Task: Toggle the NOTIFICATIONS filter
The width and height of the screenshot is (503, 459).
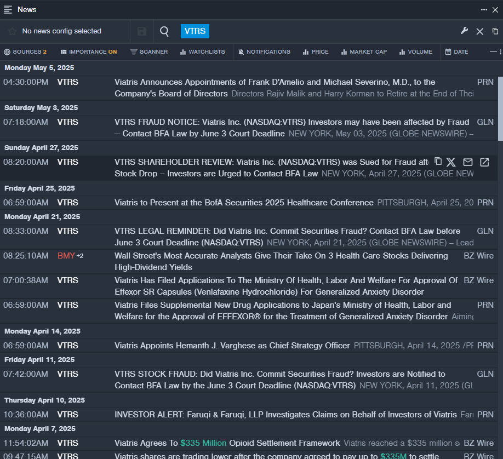Action: pos(264,52)
